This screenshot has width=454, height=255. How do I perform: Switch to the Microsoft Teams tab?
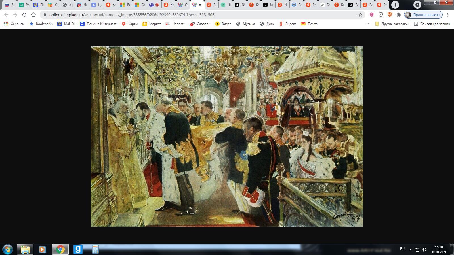pyautogui.click(x=154, y=5)
